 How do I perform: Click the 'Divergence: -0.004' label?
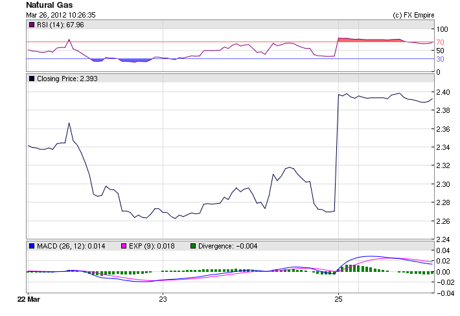pyautogui.click(x=227, y=246)
